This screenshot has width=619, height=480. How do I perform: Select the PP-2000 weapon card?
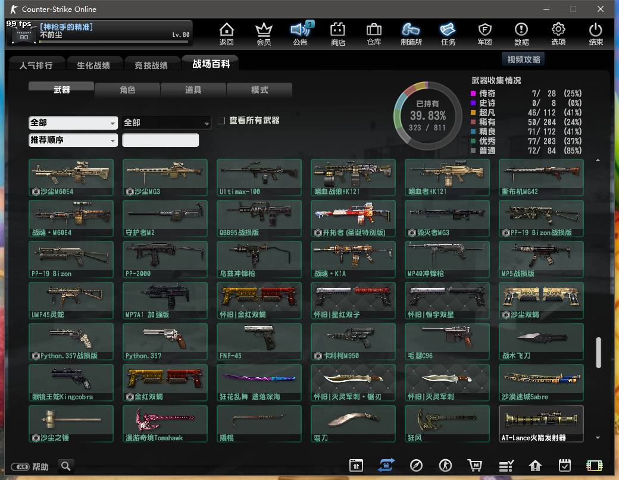pyautogui.click(x=165, y=259)
